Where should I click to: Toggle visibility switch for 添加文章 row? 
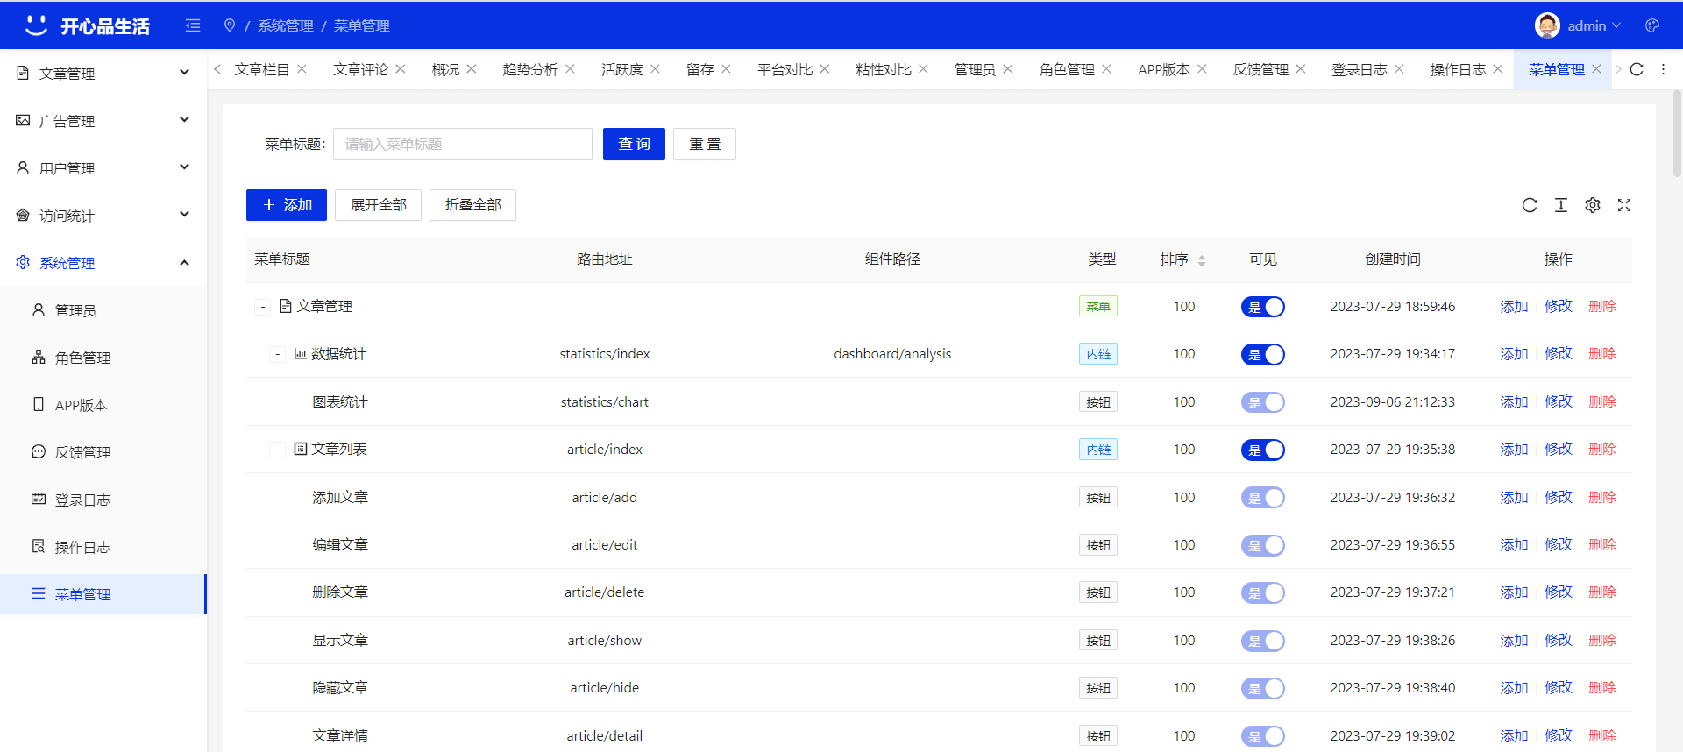click(x=1262, y=498)
